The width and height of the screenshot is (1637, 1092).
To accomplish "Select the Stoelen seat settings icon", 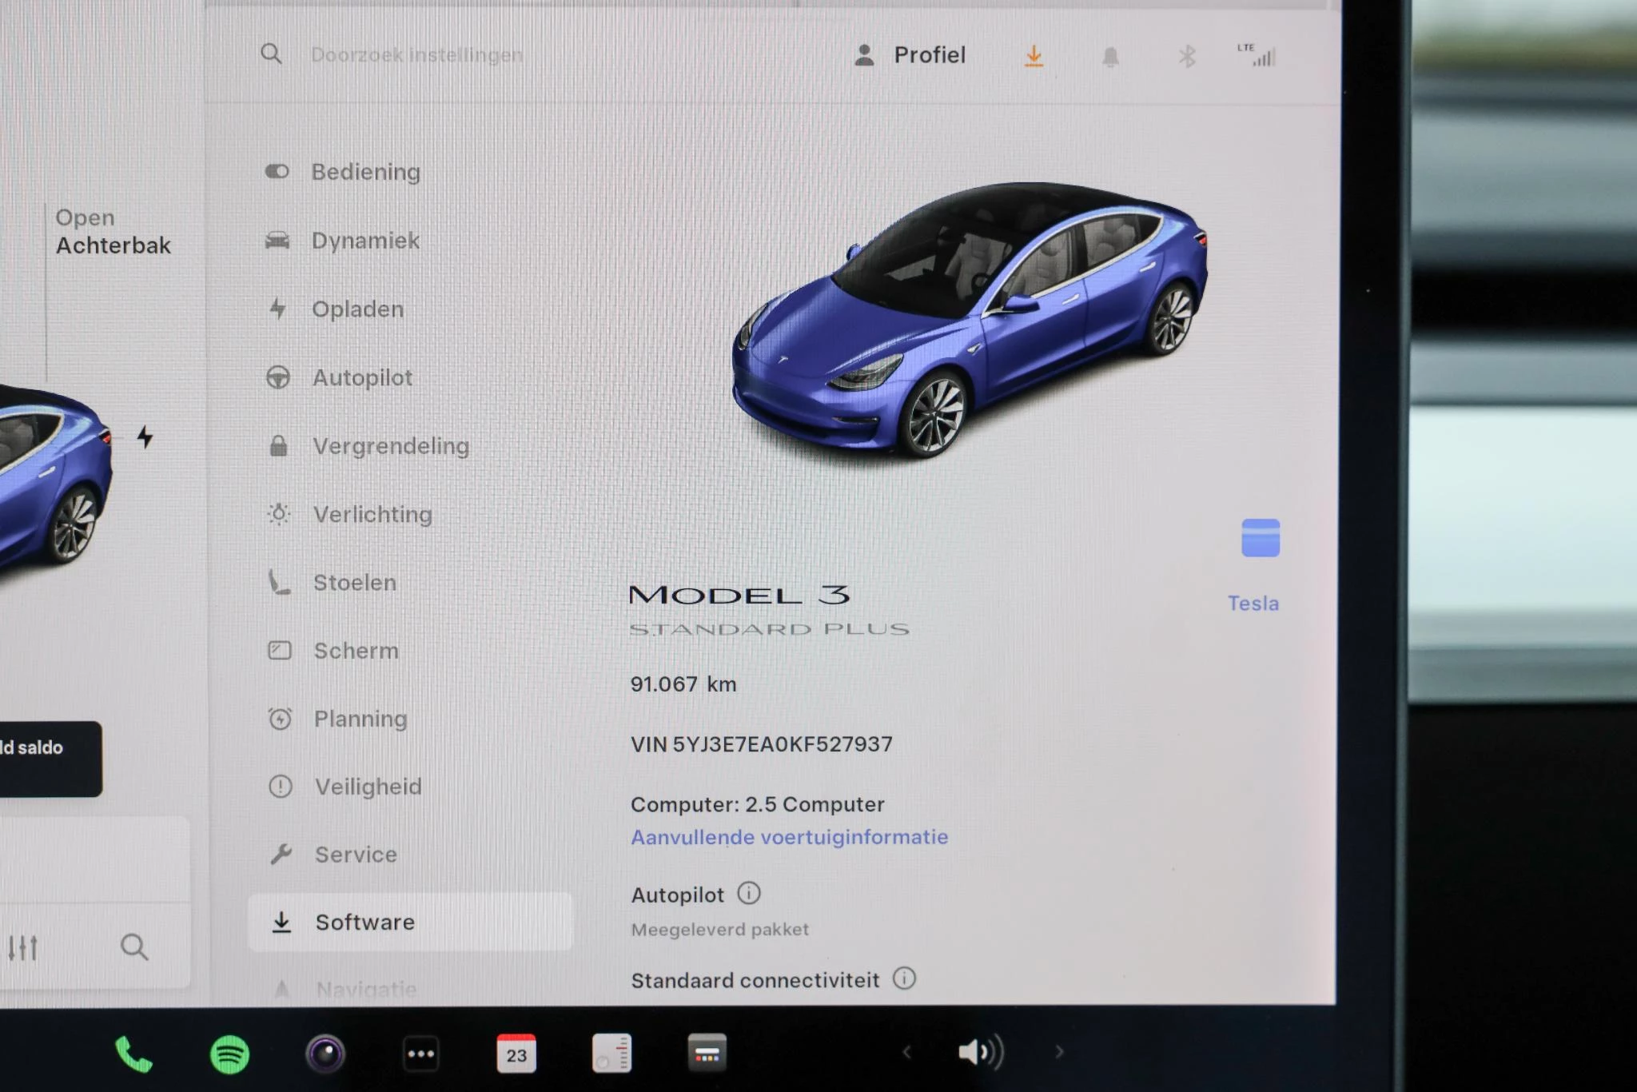I will [x=279, y=582].
